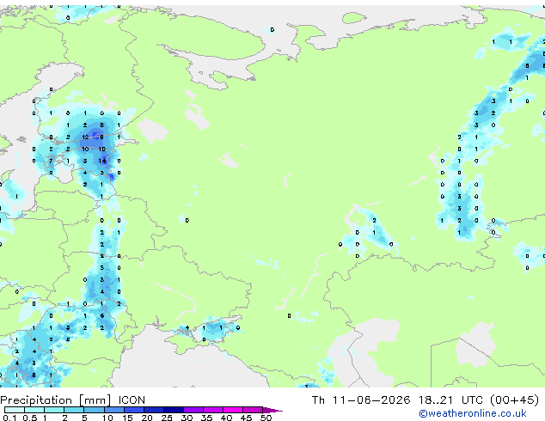
Task: Open the weatheronline.co.uk copyright link
Action: coord(472,413)
